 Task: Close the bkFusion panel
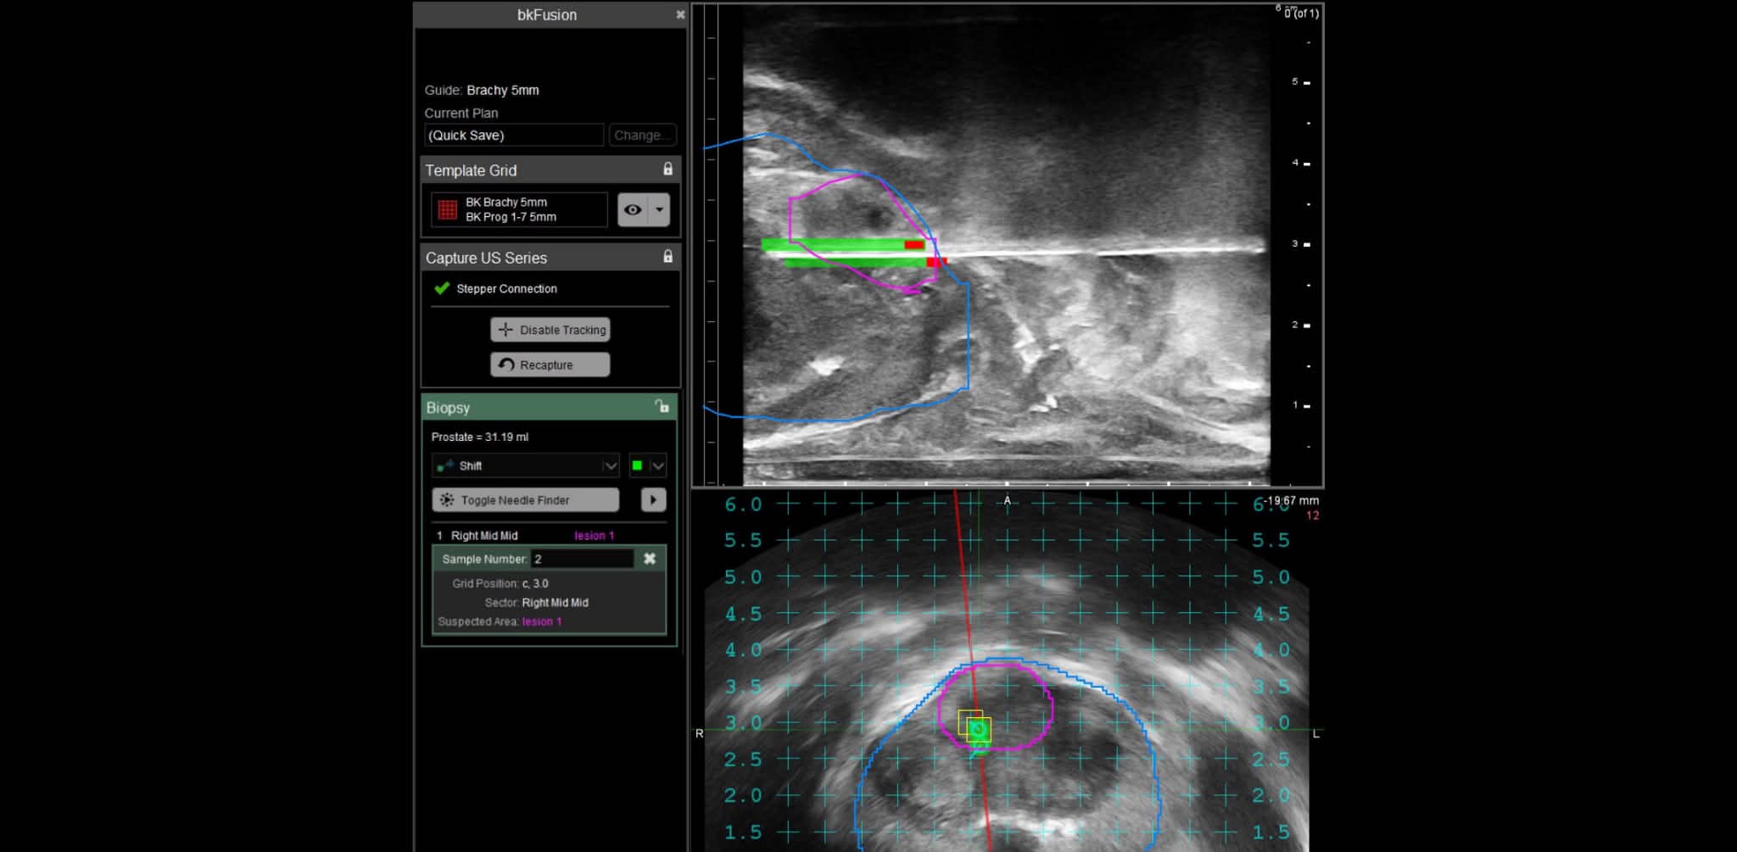(x=680, y=14)
